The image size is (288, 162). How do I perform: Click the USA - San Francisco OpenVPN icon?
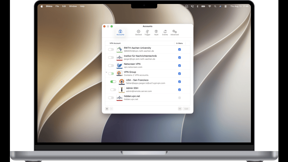click(x=121, y=82)
